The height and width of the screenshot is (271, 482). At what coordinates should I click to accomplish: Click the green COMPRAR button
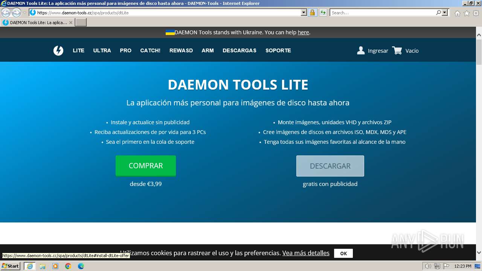pyautogui.click(x=146, y=166)
